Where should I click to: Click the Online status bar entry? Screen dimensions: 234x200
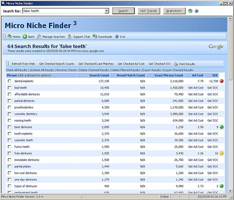(x=164, y=196)
